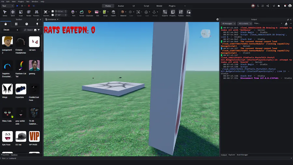Stop the test with the red Stop button
The height and width of the screenshot is (165, 293).
(29, 6)
